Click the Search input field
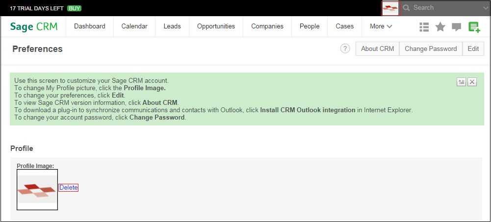 coord(441,8)
